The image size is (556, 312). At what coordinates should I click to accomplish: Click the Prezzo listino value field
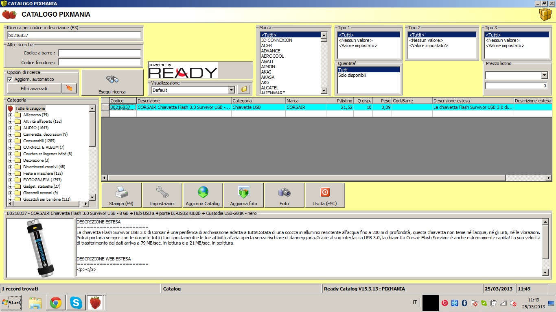(x=517, y=86)
